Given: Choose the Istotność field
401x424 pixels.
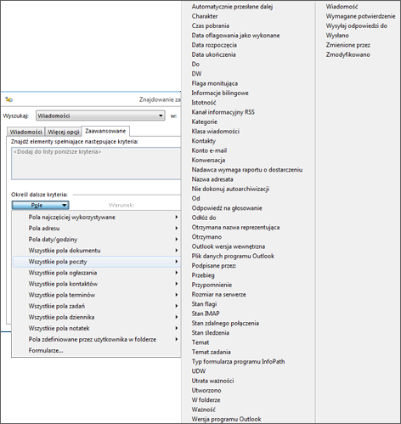Looking at the screenshot, I should tap(204, 103).
